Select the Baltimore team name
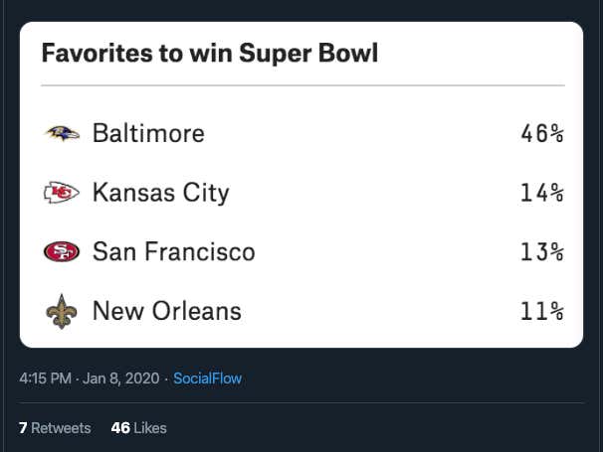 [148, 133]
